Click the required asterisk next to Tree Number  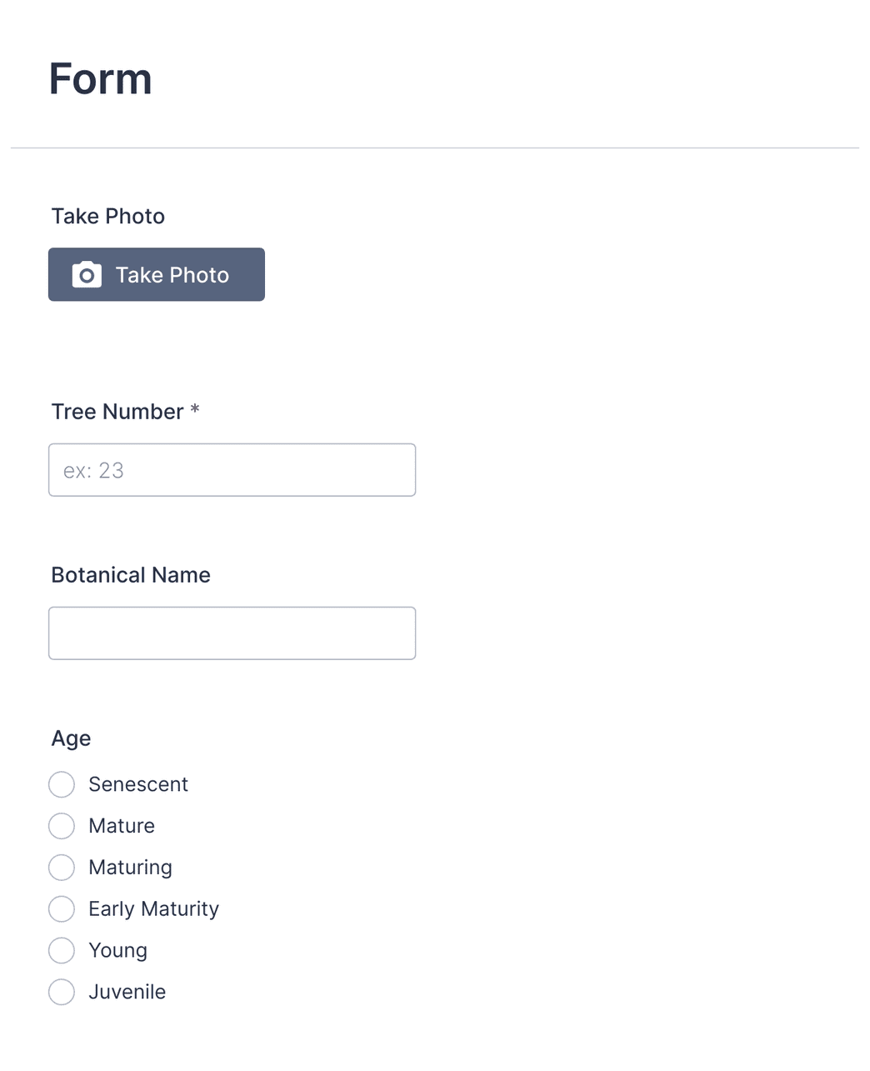(x=195, y=411)
